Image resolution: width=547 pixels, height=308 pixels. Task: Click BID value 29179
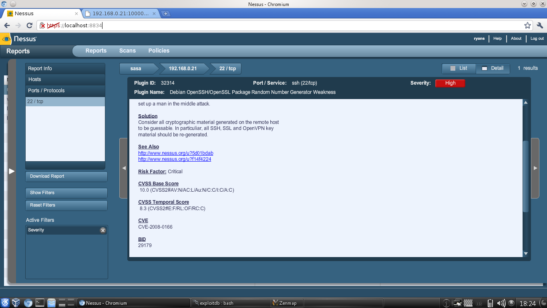point(145,245)
